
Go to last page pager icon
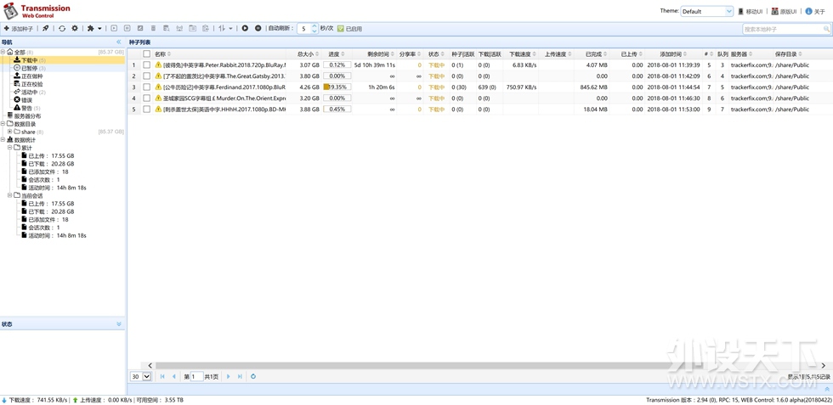tap(240, 376)
